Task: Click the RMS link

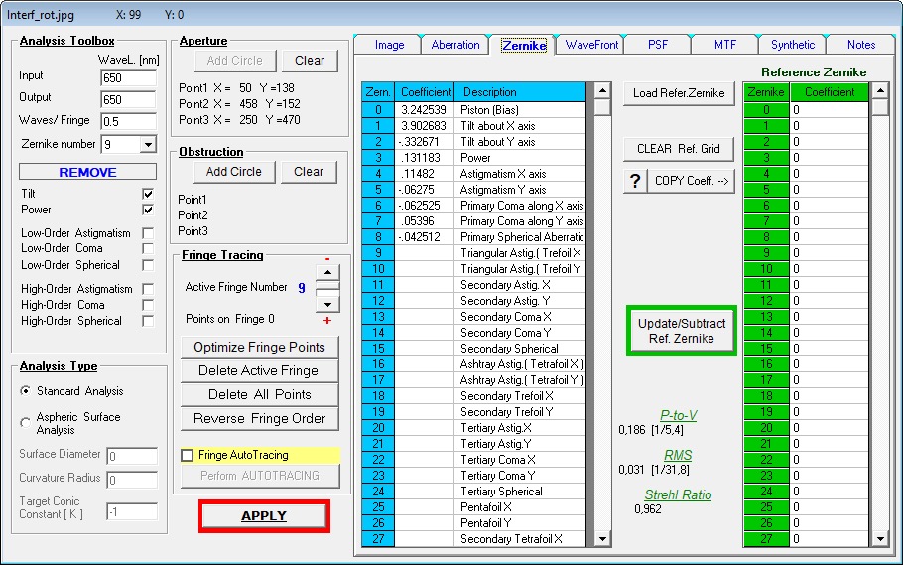Action: (678, 456)
